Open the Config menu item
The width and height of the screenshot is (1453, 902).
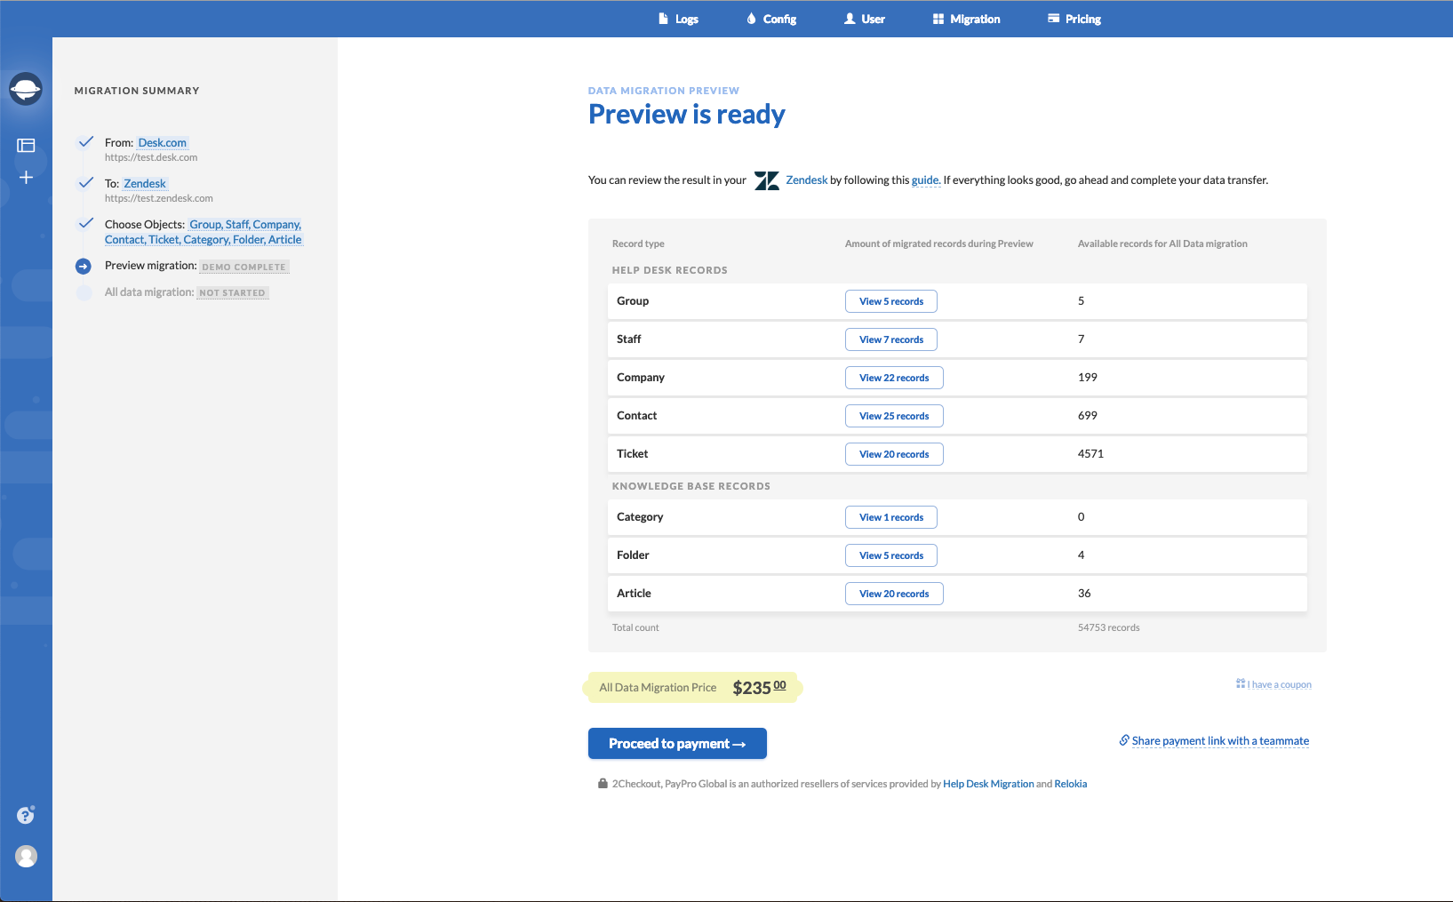pos(771,19)
